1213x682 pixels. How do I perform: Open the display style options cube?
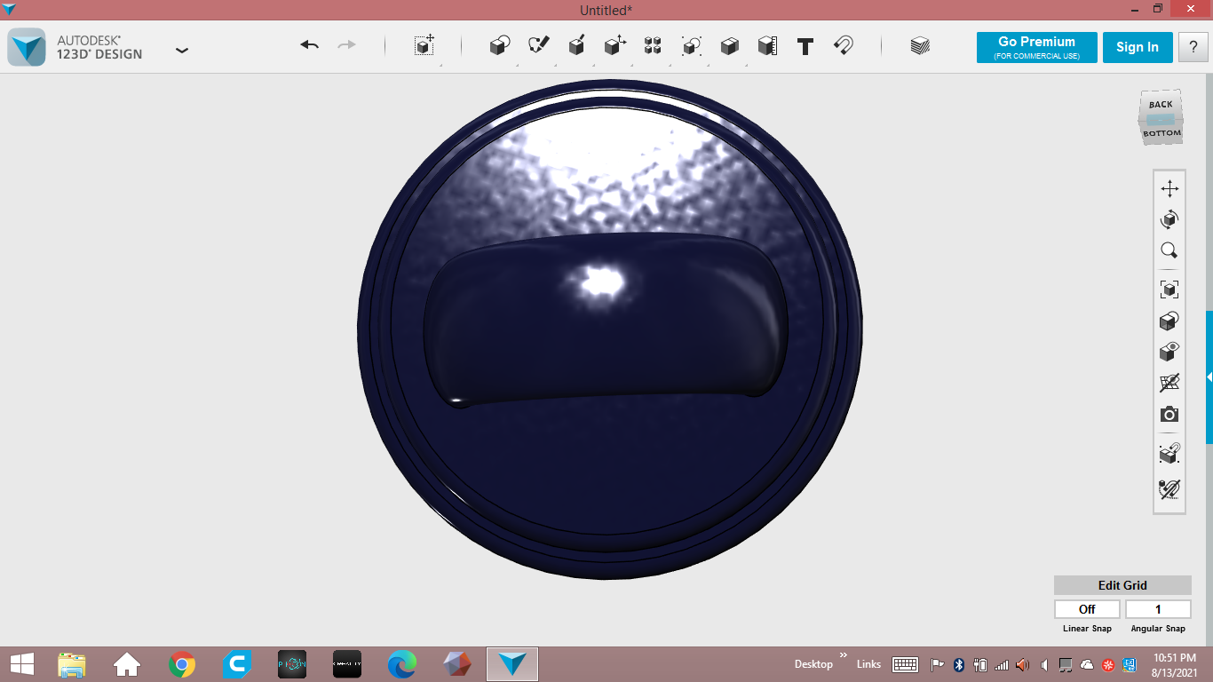click(x=1169, y=321)
